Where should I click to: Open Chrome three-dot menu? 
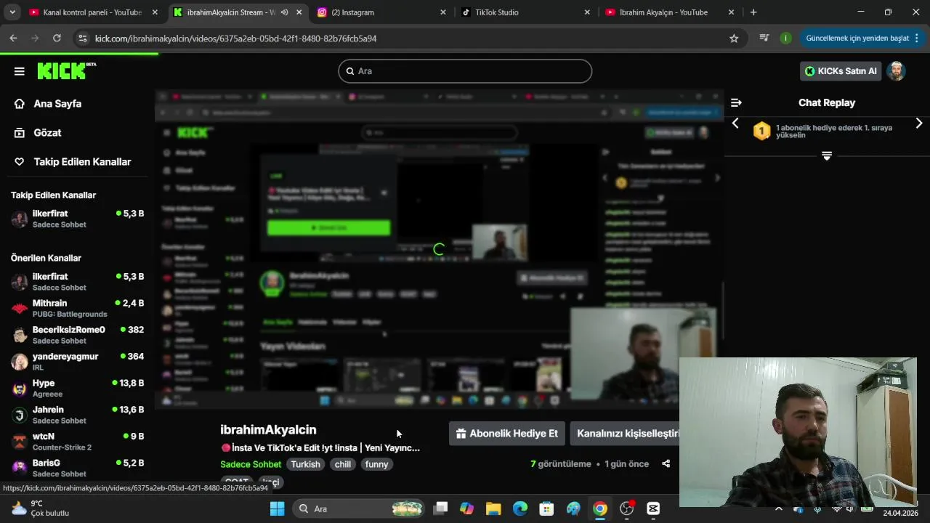click(917, 38)
